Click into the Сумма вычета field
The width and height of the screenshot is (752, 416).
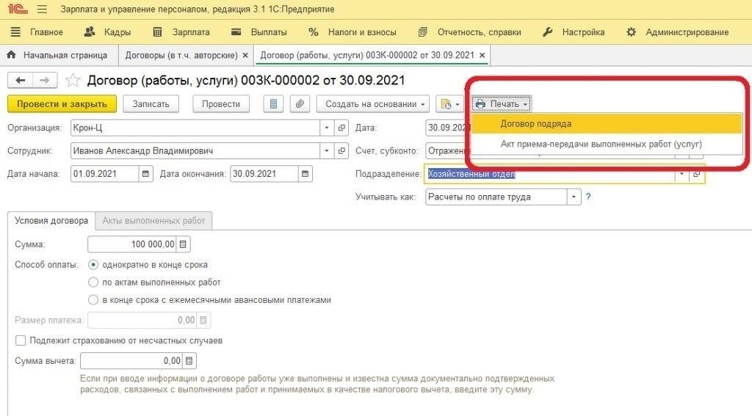click(x=131, y=361)
